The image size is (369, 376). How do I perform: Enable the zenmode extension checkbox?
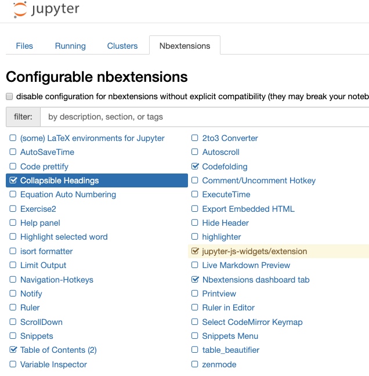(195, 364)
